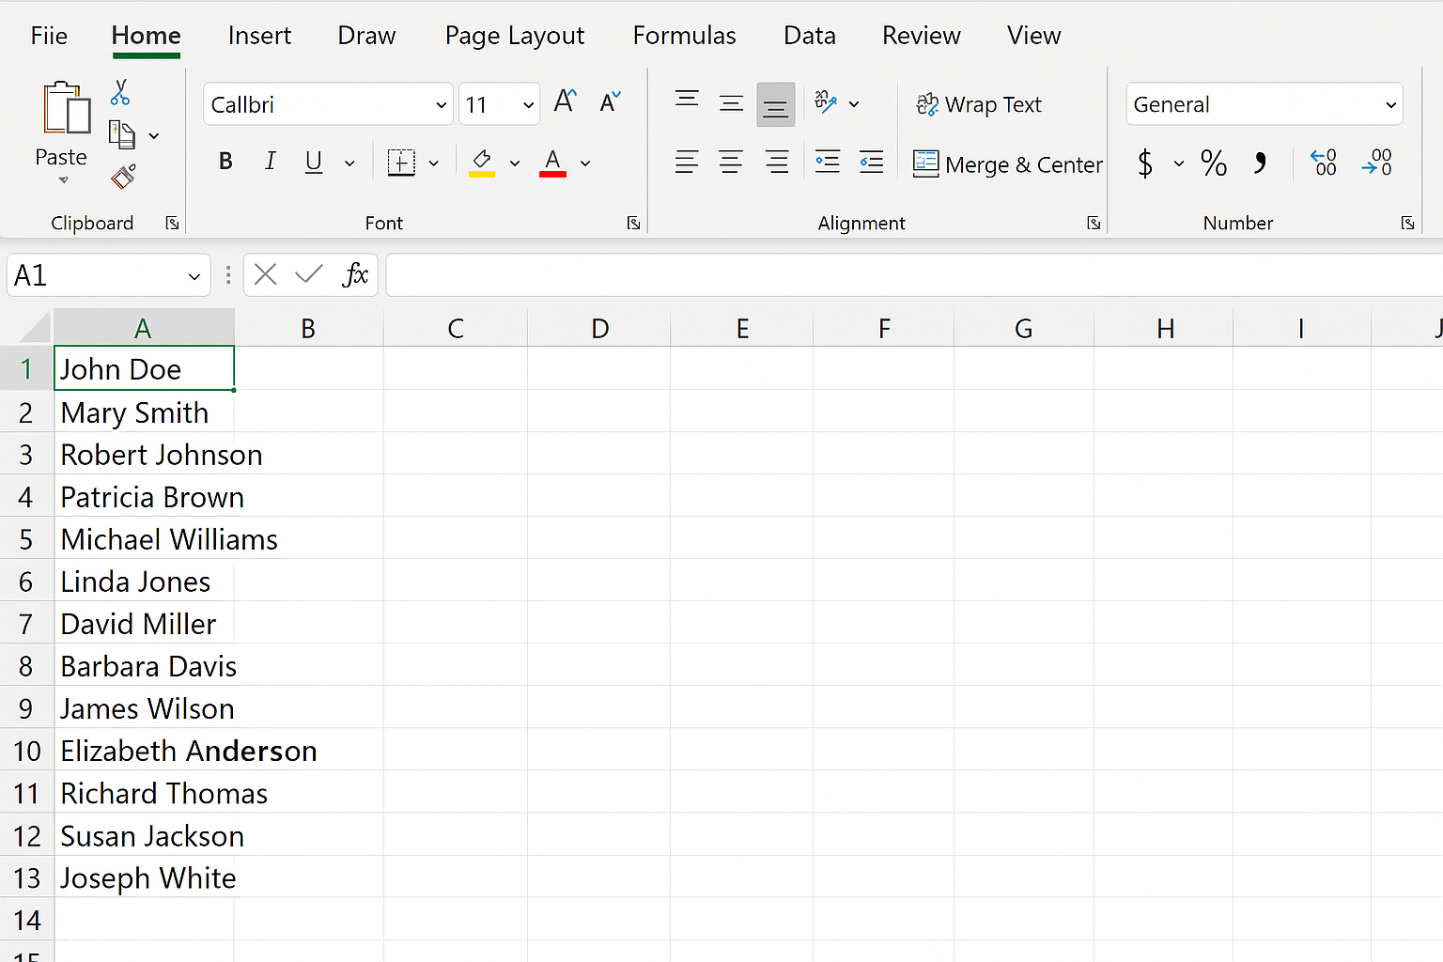Decrease font size with smaller A icon

[x=611, y=101]
